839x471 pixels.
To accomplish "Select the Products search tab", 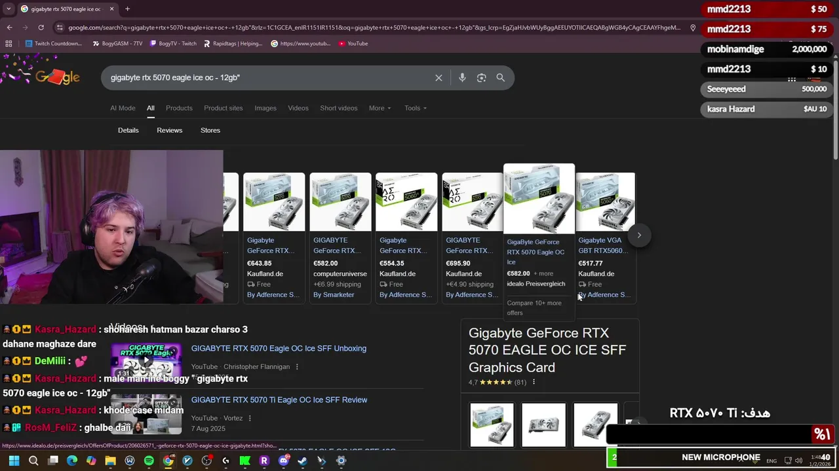I will pos(179,108).
